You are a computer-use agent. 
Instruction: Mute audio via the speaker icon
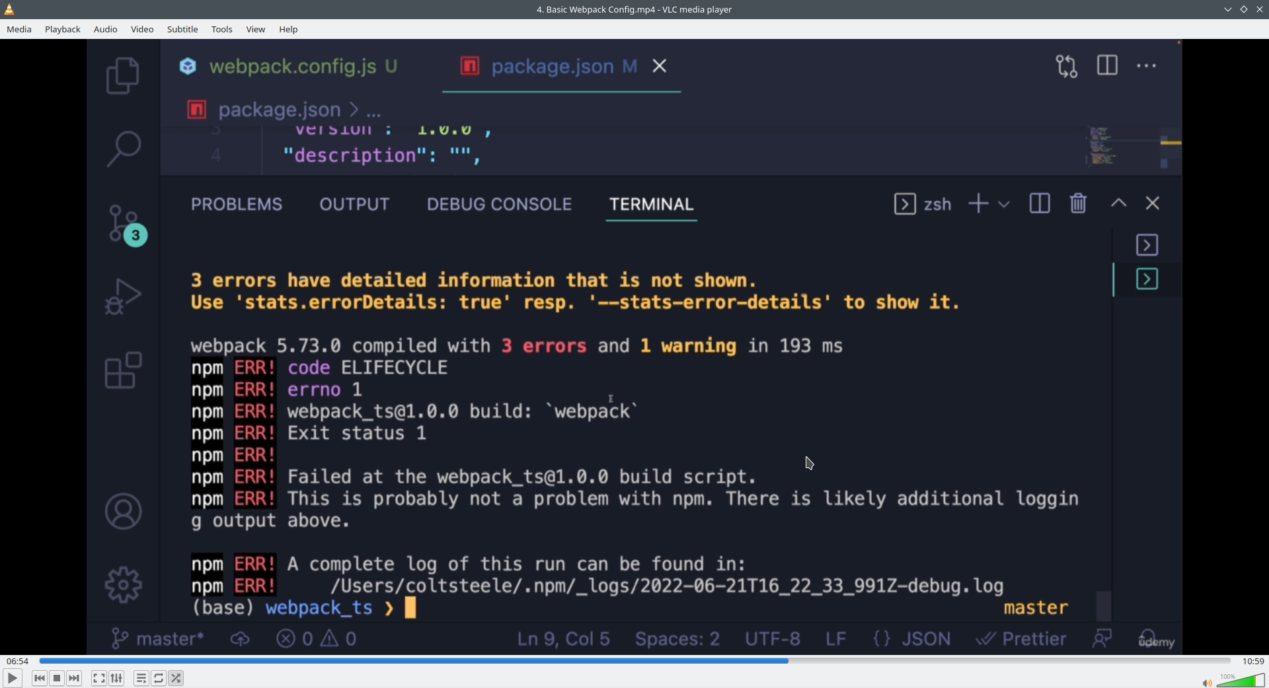click(1206, 683)
